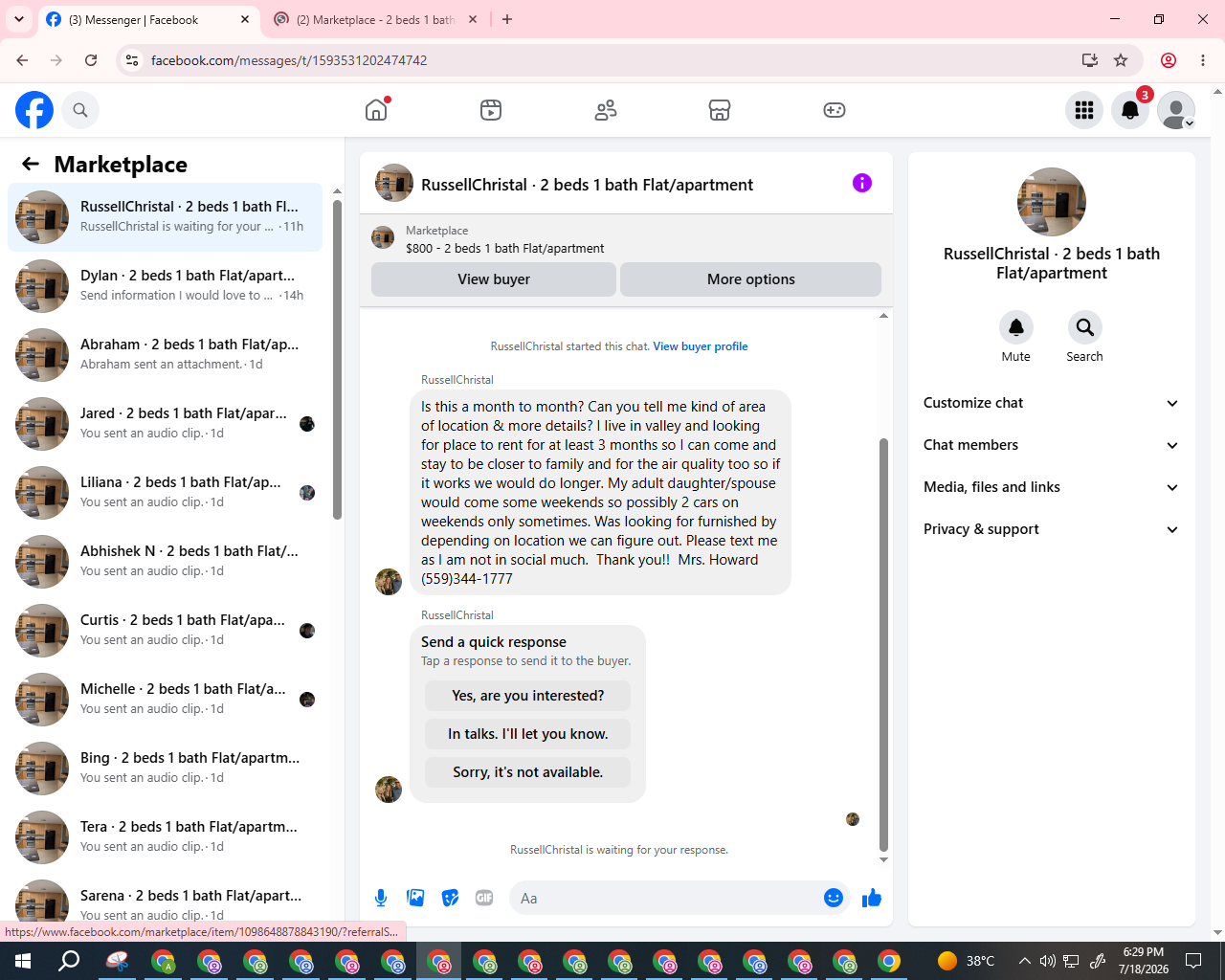The width and height of the screenshot is (1225, 980).
Task: Open the View buyer profile link
Action: [x=701, y=346]
